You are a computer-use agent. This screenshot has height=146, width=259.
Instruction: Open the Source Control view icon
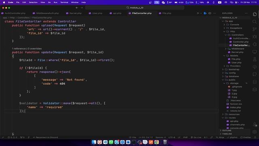pyautogui.click(x=255, y=29)
